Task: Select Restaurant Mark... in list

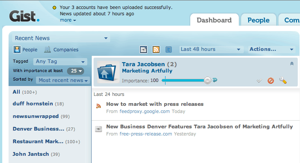Action: [46, 141]
